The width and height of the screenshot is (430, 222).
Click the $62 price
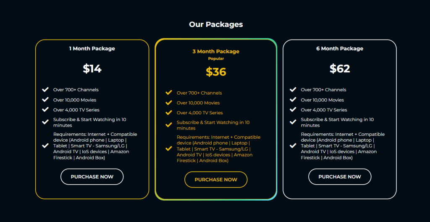click(340, 69)
